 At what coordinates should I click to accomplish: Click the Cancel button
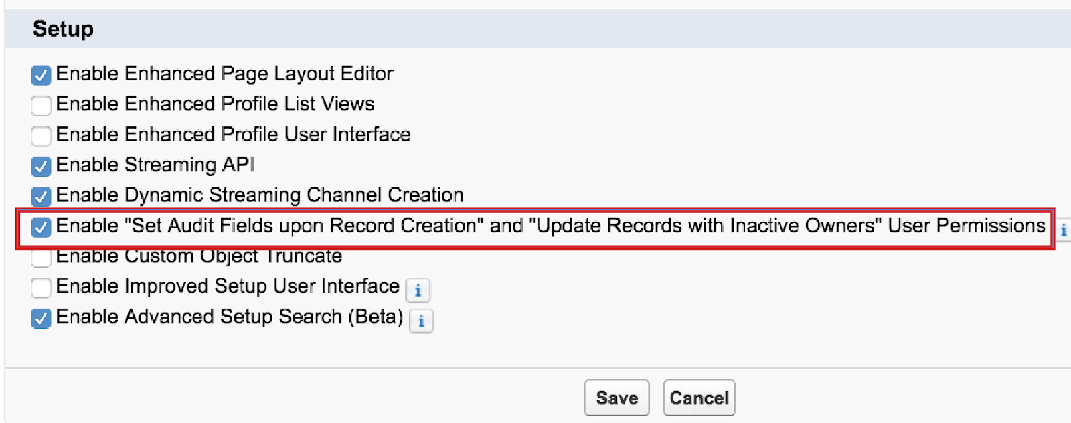[x=699, y=398]
